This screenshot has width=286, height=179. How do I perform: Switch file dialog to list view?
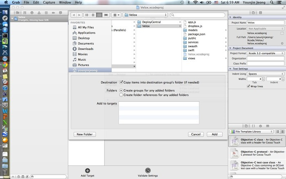click(x=93, y=15)
